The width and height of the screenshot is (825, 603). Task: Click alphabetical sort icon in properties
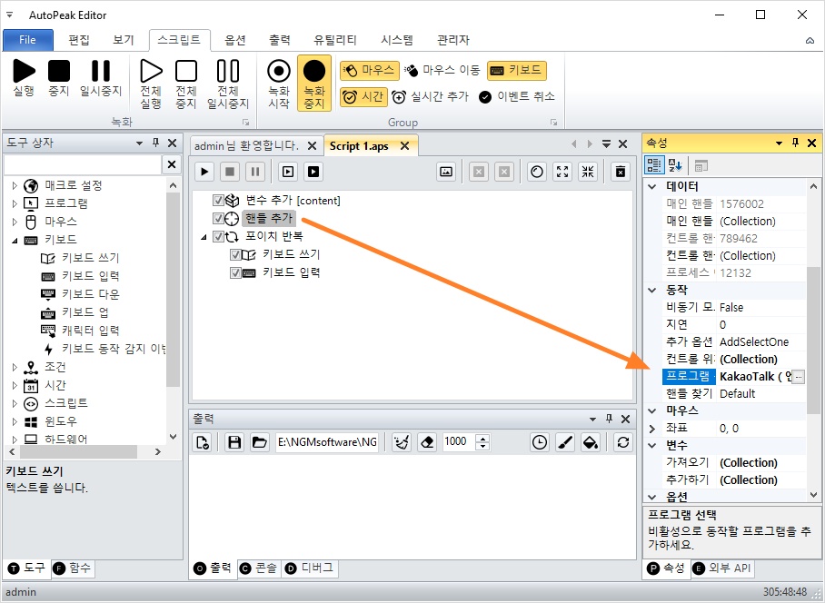[x=675, y=165]
